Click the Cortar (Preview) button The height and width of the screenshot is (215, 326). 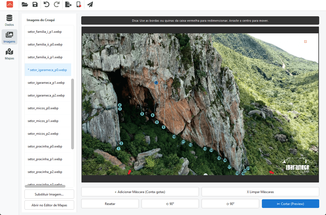tap(290, 204)
